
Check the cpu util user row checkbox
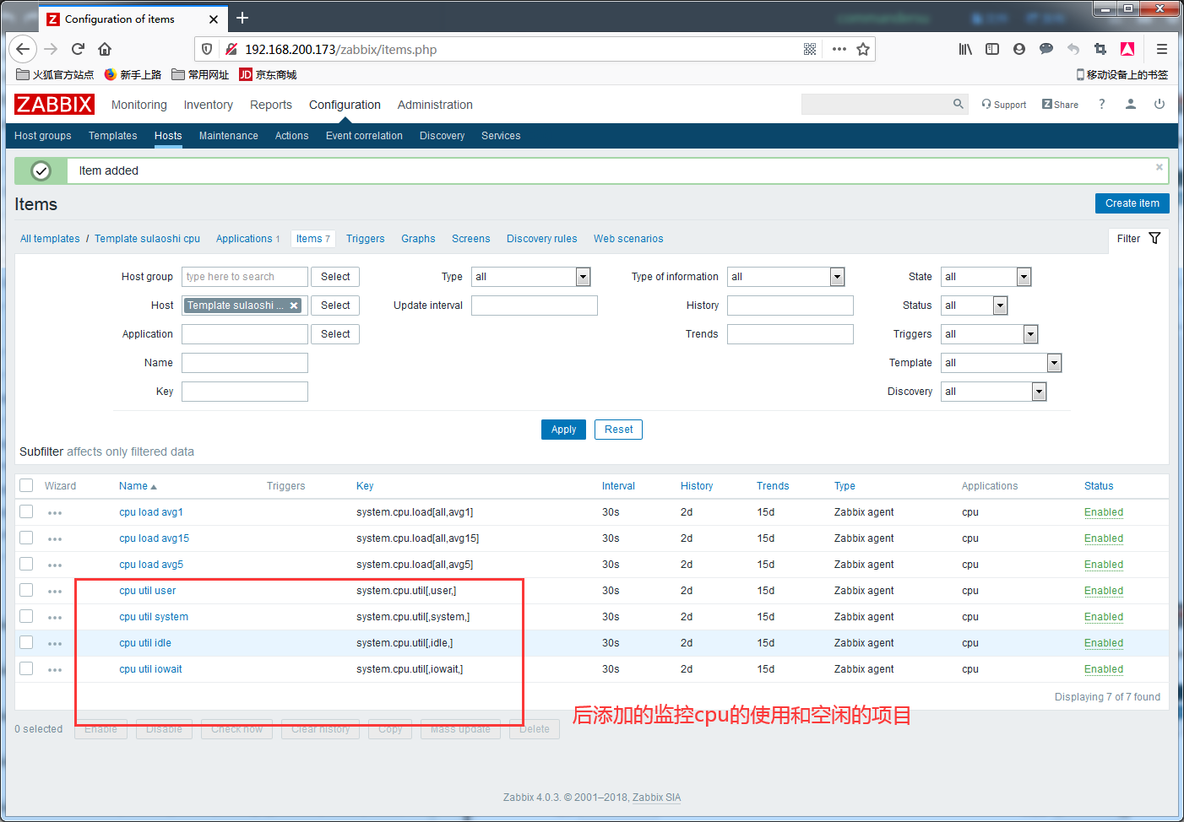[x=26, y=590]
